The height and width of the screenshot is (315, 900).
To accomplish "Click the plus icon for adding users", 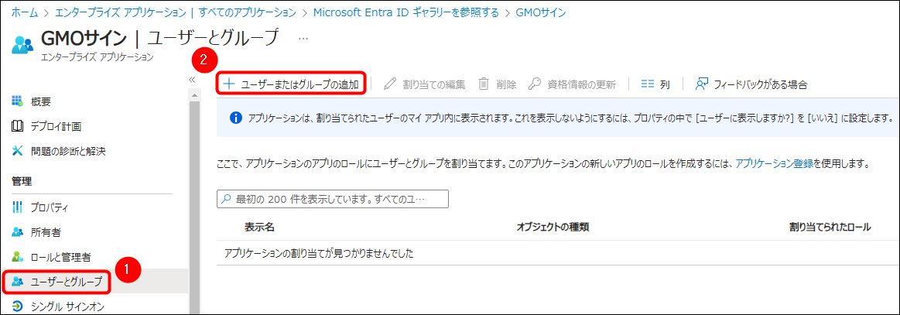I will (x=229, y=84).
